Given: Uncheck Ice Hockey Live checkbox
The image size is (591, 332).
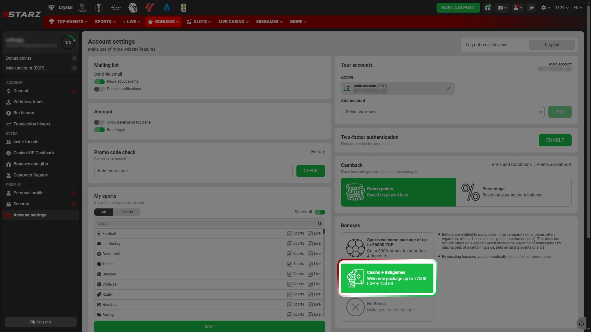Looking at the screenshot, I should pos(310,244).
